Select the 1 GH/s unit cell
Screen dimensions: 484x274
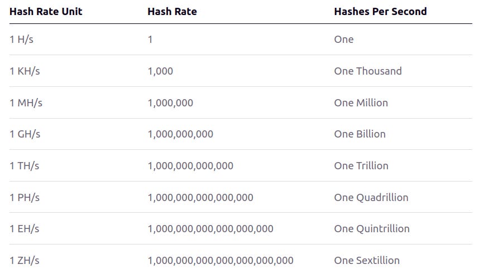click(x=25, y=134)
